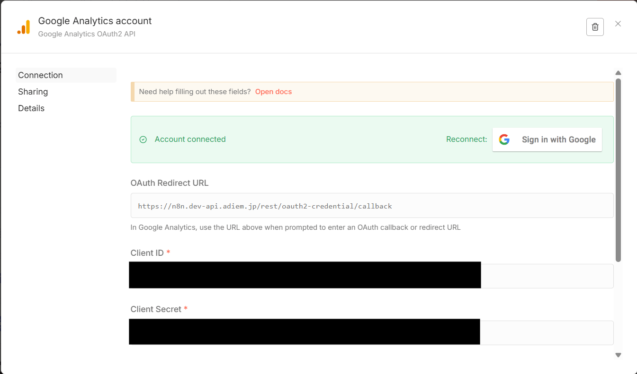Focus the Client ID input field
637x374 pixels.
tap(547, 276)
